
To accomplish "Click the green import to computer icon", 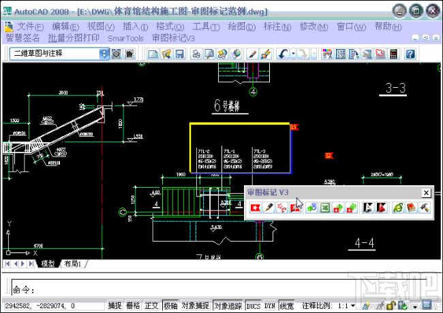I will tap(312, 208).
